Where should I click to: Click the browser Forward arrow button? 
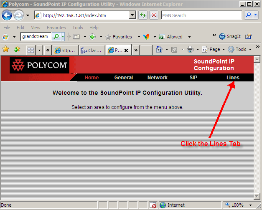[x=18, y=15]
